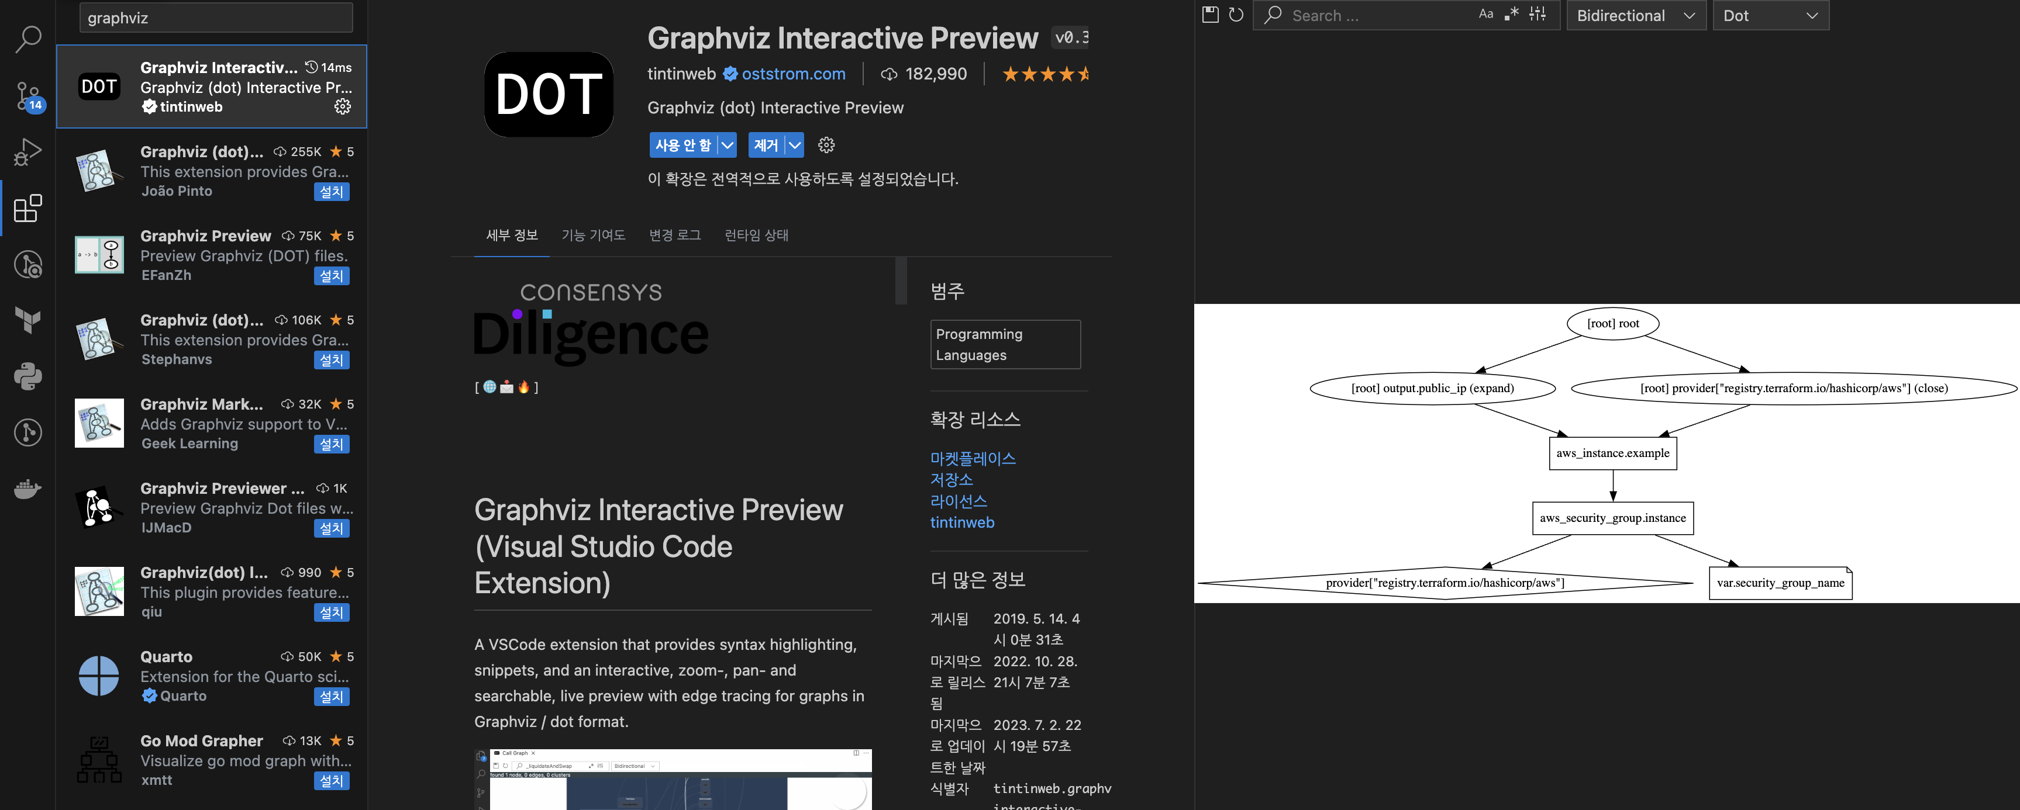Viewport: 2020px width, 810px height.
Task: Expand the 제거 dropdown arrow
Action: click(x=794, y=145)
